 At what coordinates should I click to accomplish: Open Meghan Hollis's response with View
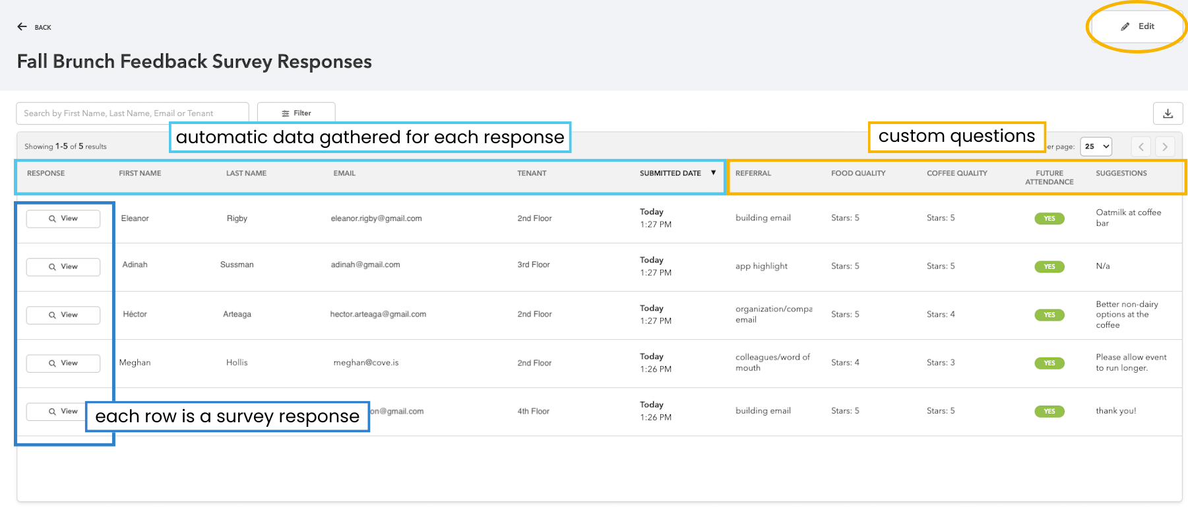pyautogui.click(x=63, y=363)
